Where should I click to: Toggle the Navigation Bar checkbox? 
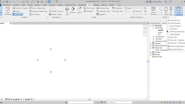click(x=169, y=20)
